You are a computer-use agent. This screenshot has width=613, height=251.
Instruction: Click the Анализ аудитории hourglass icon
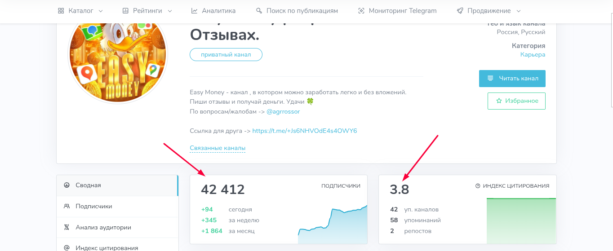tap(67, 227)
